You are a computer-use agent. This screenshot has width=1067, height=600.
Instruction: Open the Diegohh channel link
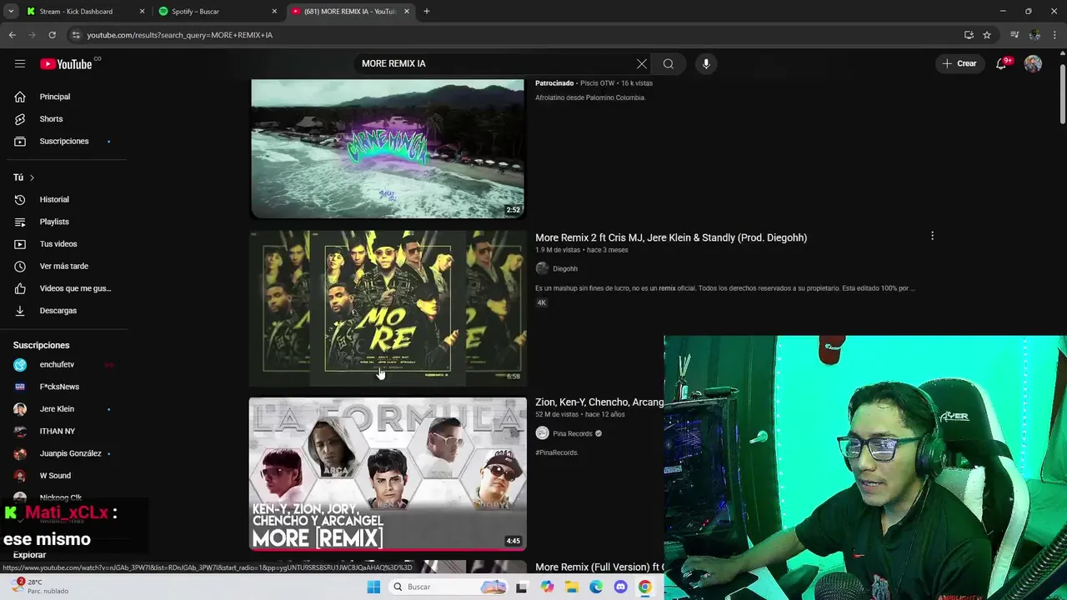(x=564, y=268)
